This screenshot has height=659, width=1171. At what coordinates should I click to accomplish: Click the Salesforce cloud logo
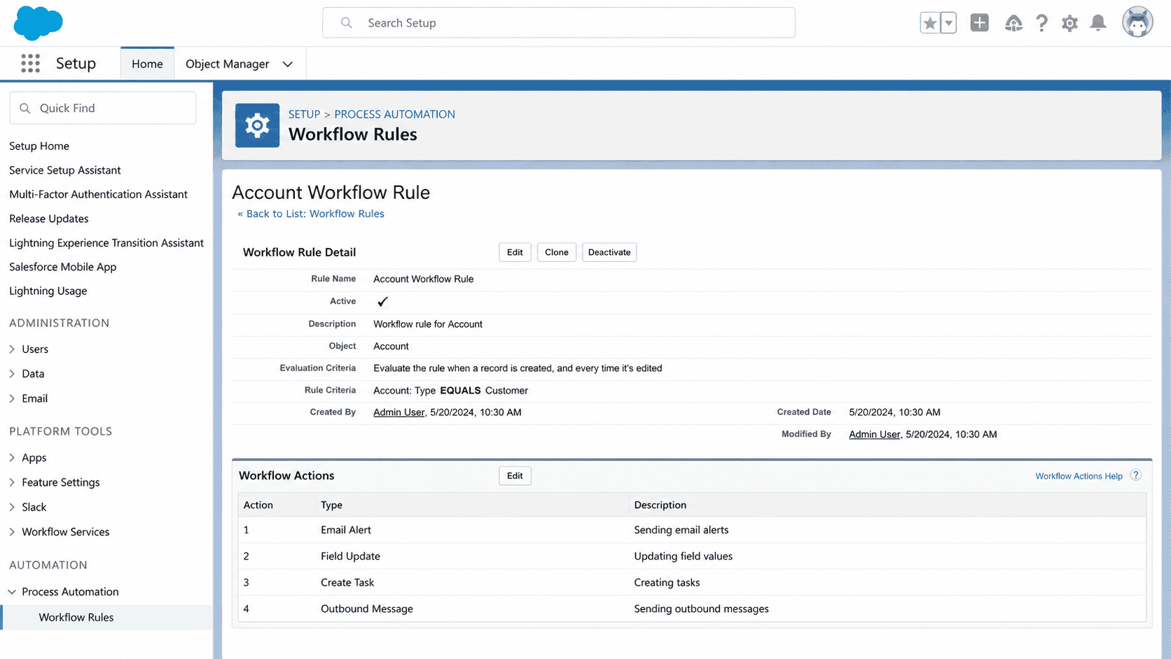[x=38, y=22]
